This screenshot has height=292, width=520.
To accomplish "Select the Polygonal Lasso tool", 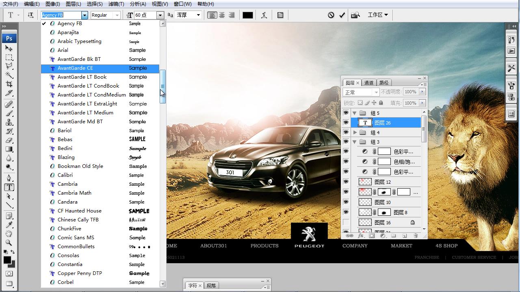I will coord(9,66).
